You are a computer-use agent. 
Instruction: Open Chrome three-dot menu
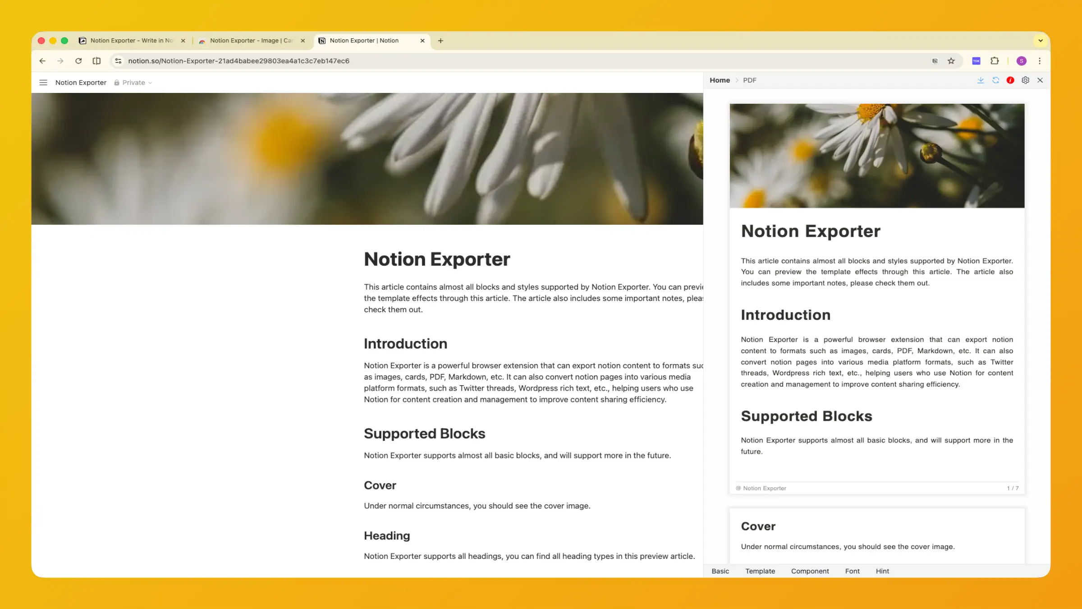coord(1040,61)
